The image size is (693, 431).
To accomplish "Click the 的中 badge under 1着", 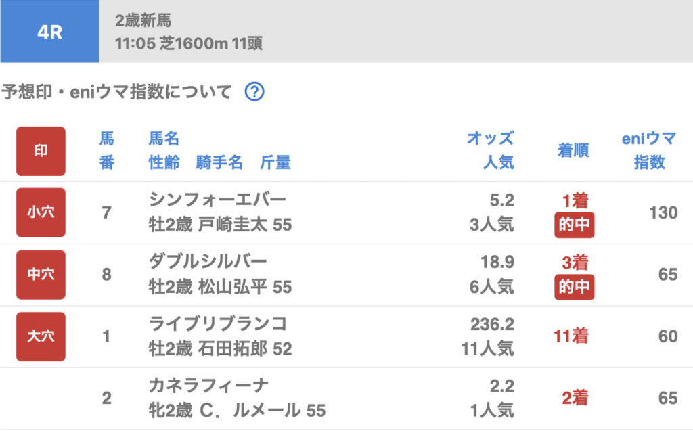I will point(575,225).
